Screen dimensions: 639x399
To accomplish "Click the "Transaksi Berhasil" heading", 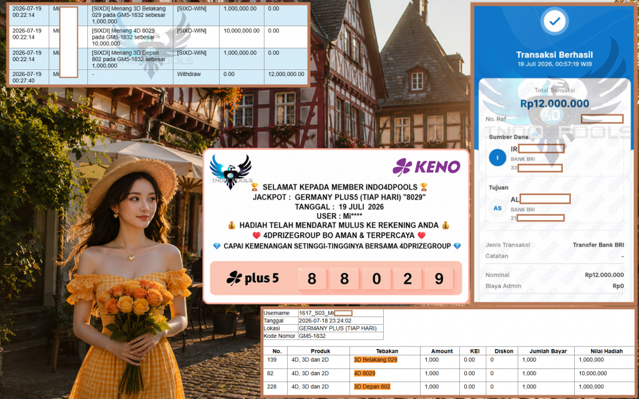I will tap(554, 55).
